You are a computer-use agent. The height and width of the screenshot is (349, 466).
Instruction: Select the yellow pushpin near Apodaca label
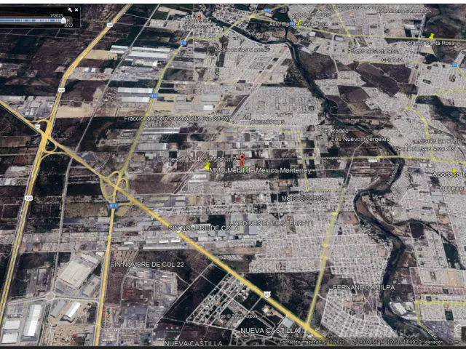[x=454, y=171]
